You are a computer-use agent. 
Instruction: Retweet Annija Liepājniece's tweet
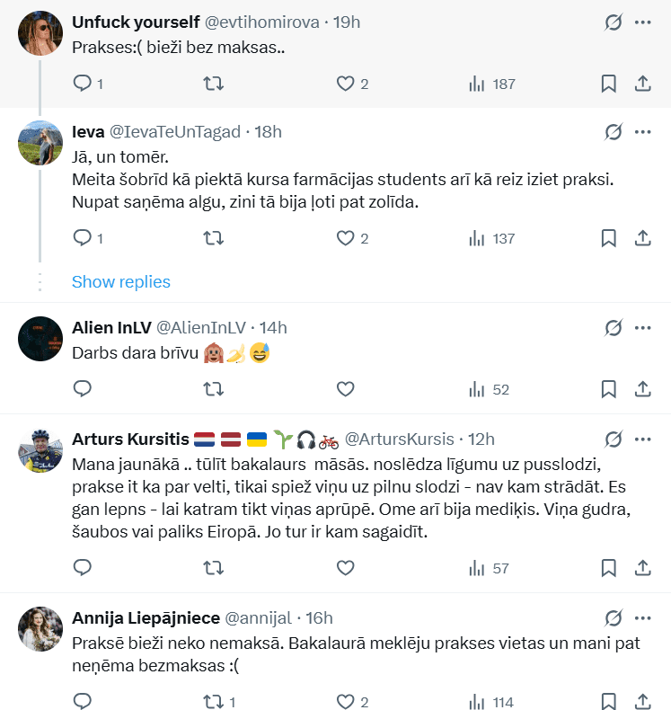point(213,702)
